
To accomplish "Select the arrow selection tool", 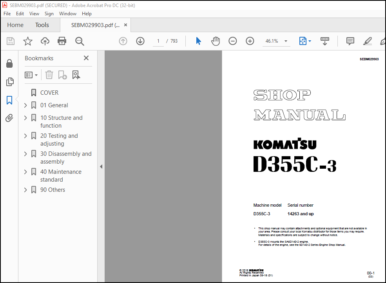I will coord(198,41).
